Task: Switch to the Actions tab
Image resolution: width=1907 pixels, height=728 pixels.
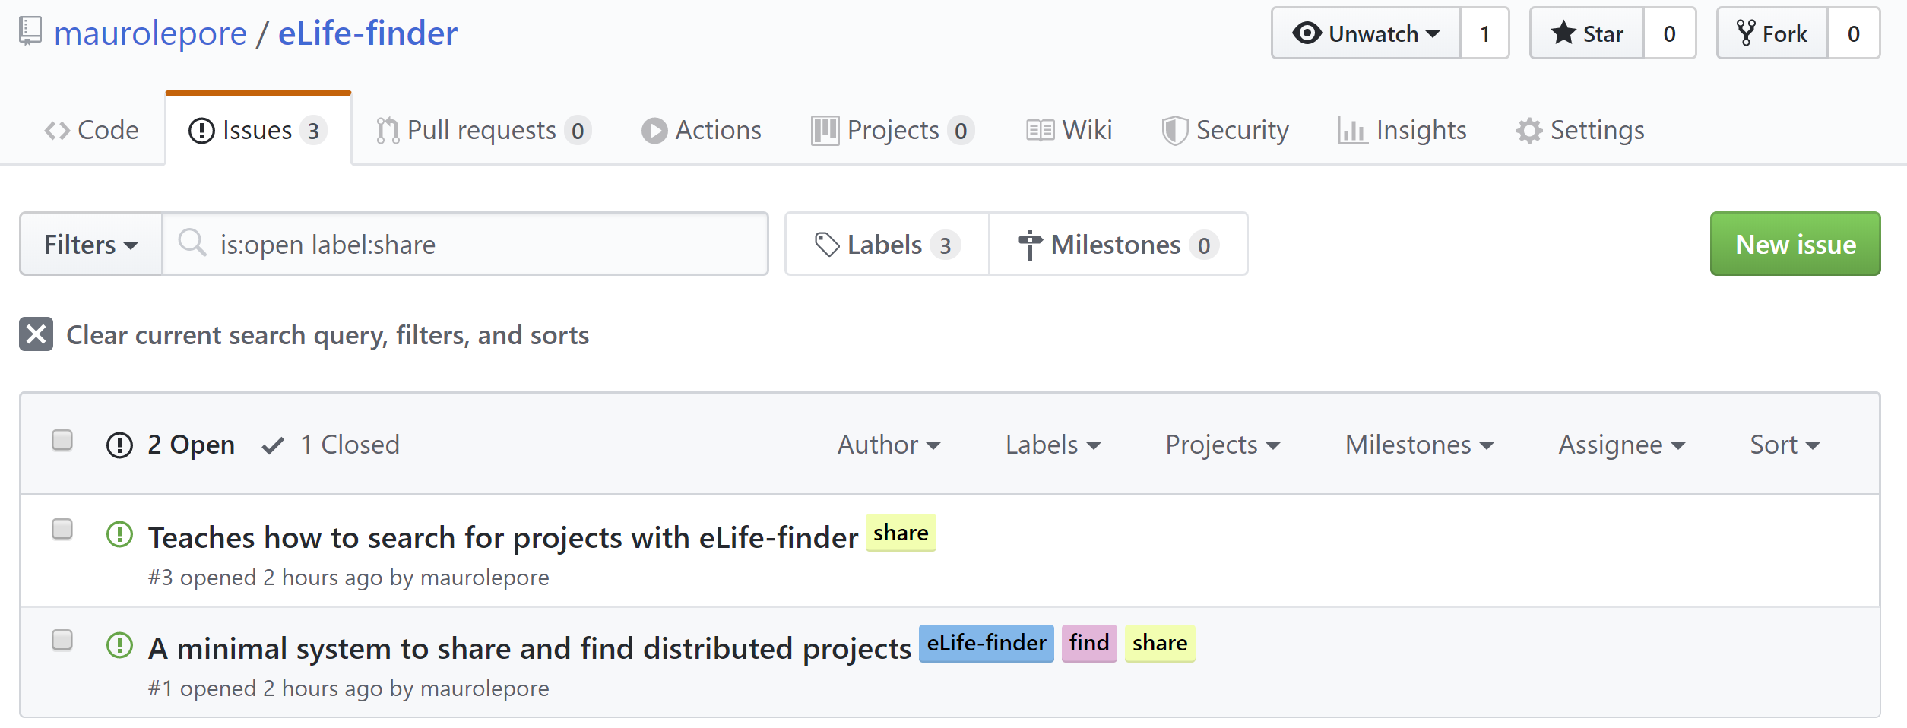Action: [701, 130]
